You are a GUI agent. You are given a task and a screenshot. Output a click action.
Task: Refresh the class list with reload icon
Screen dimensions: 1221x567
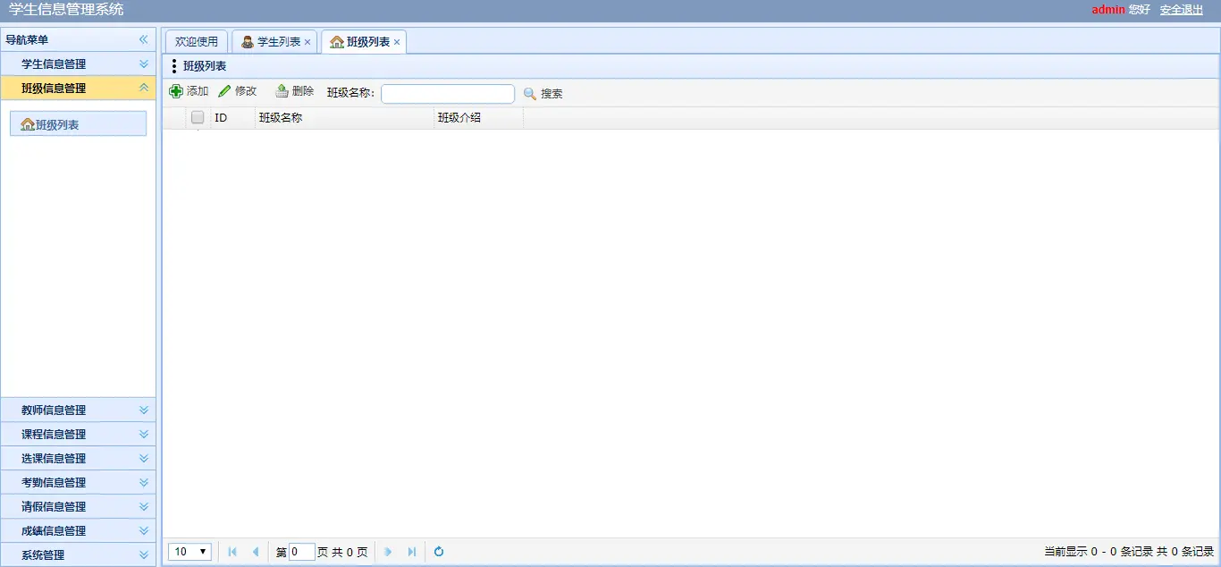pyautogui.click(x=438, y=552)
